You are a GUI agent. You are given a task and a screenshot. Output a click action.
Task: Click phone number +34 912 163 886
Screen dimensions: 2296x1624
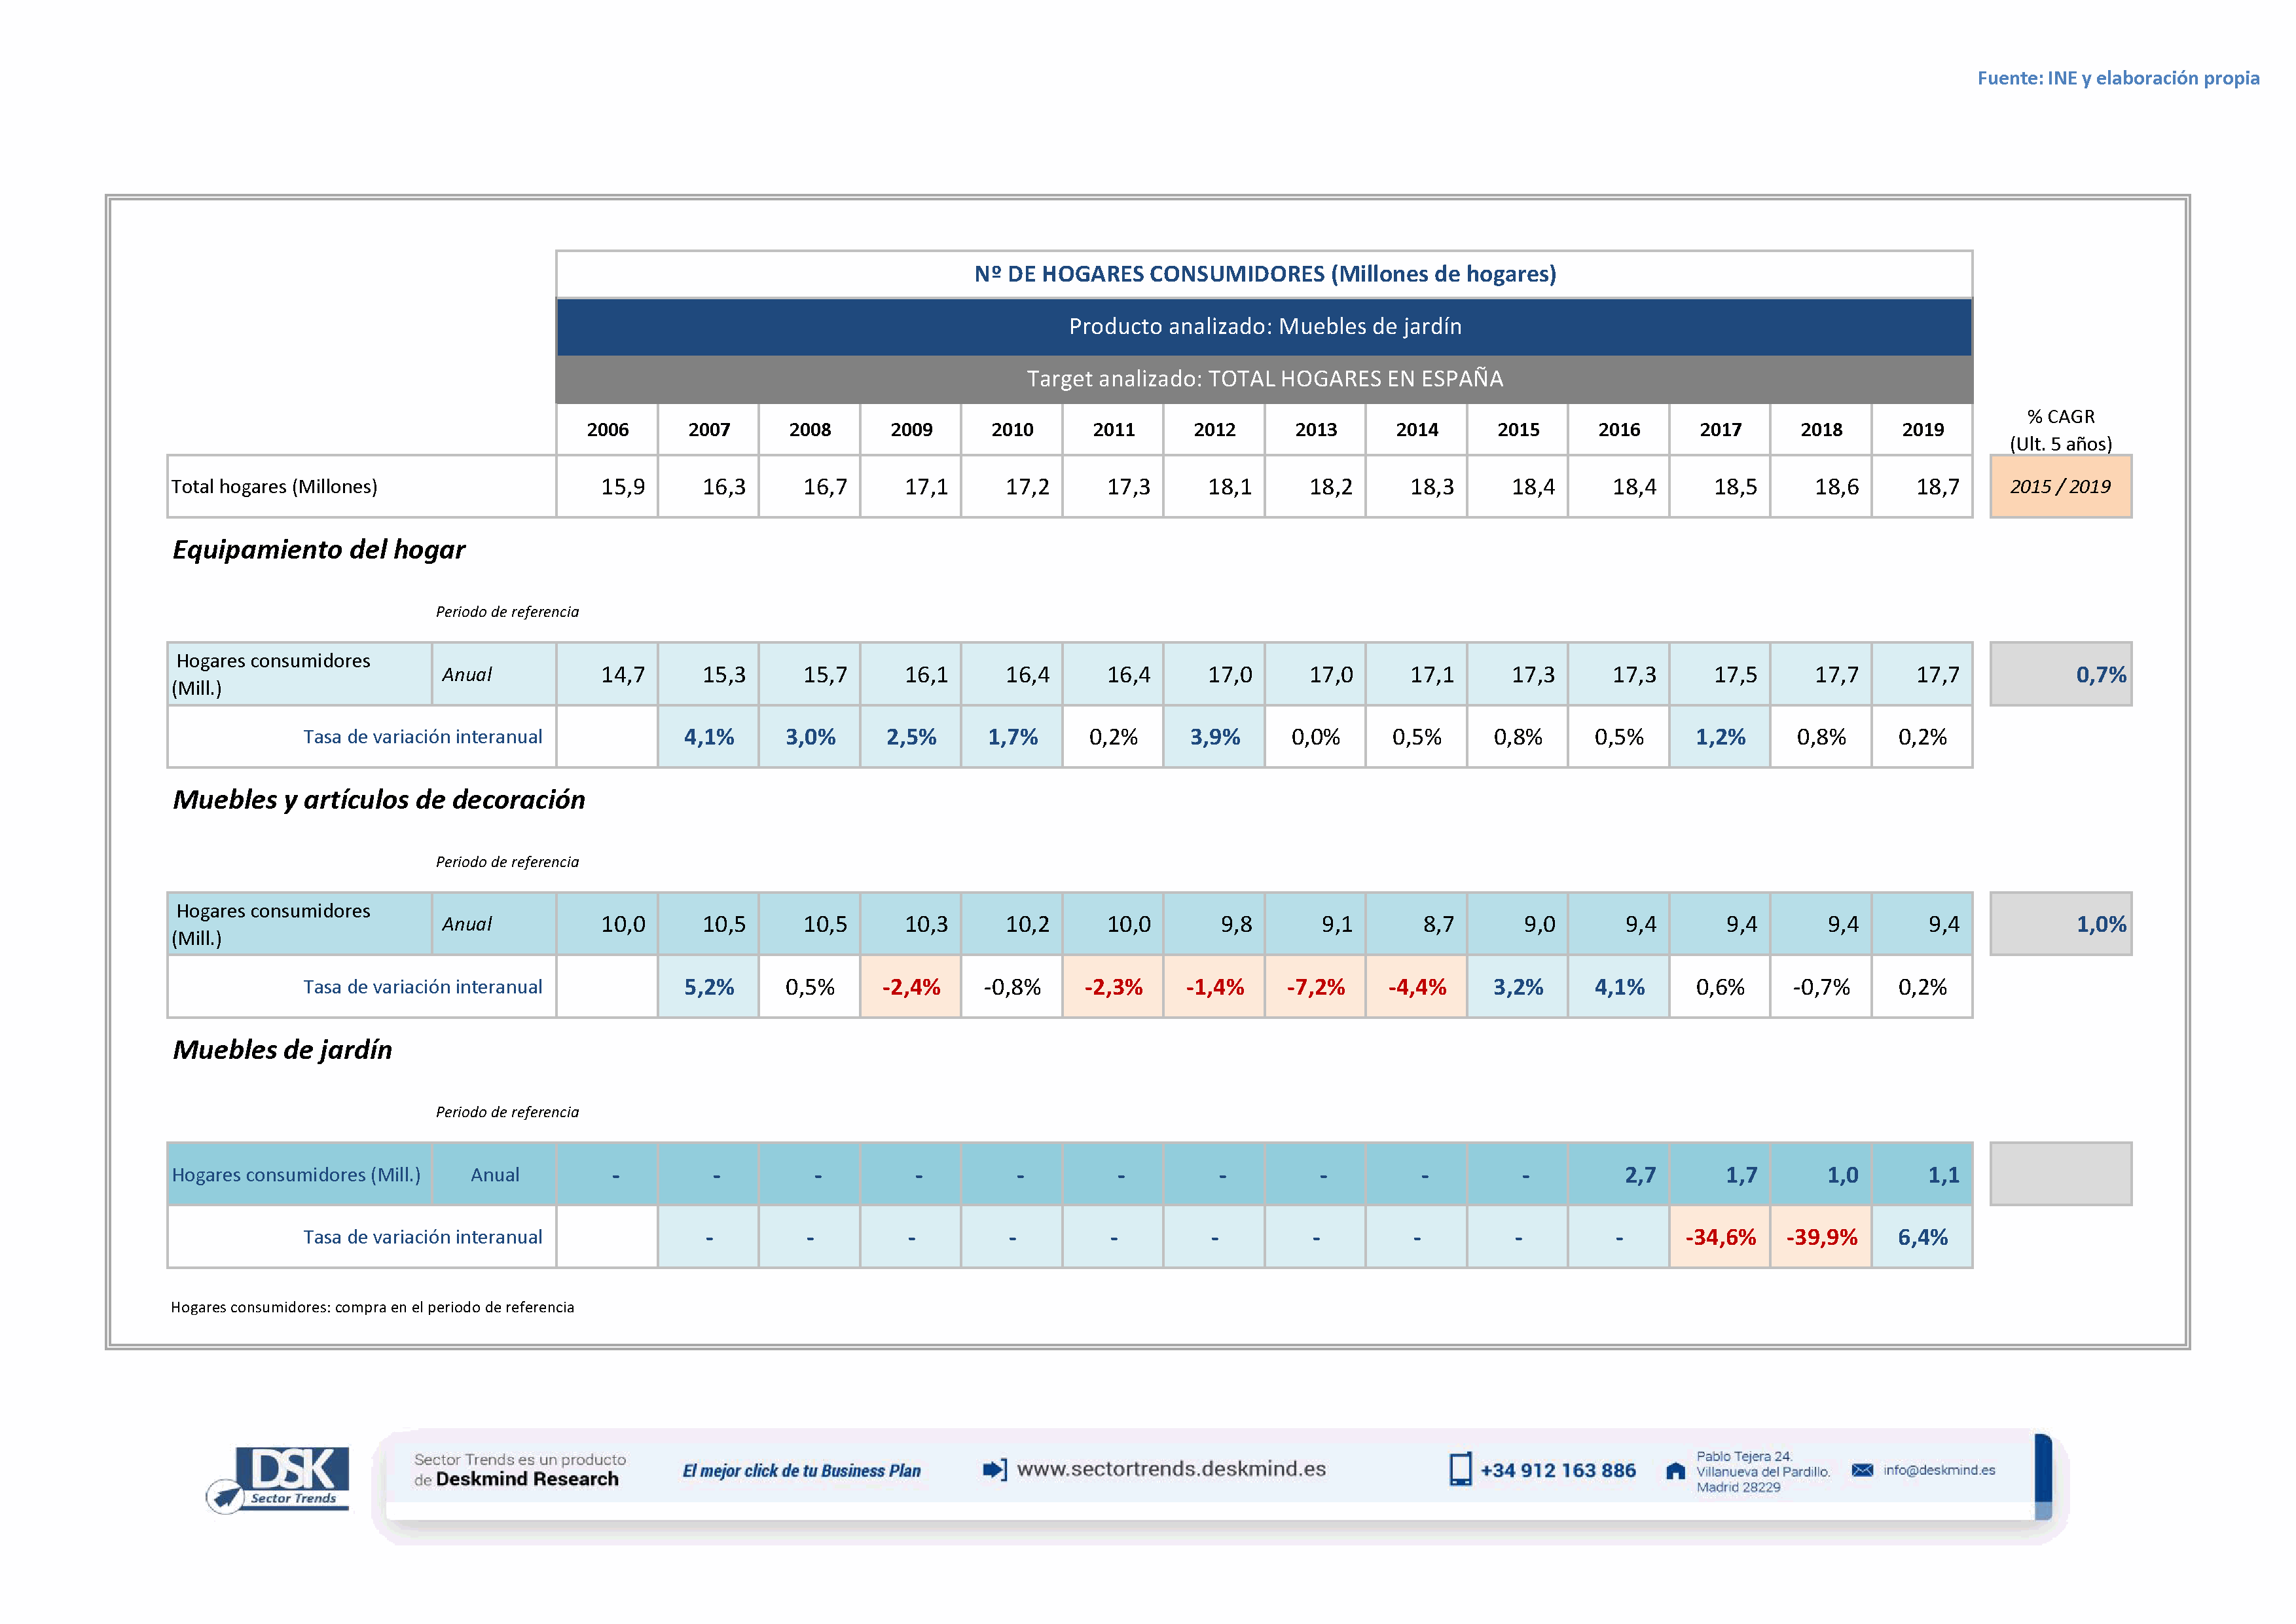pos(1558,1470)
